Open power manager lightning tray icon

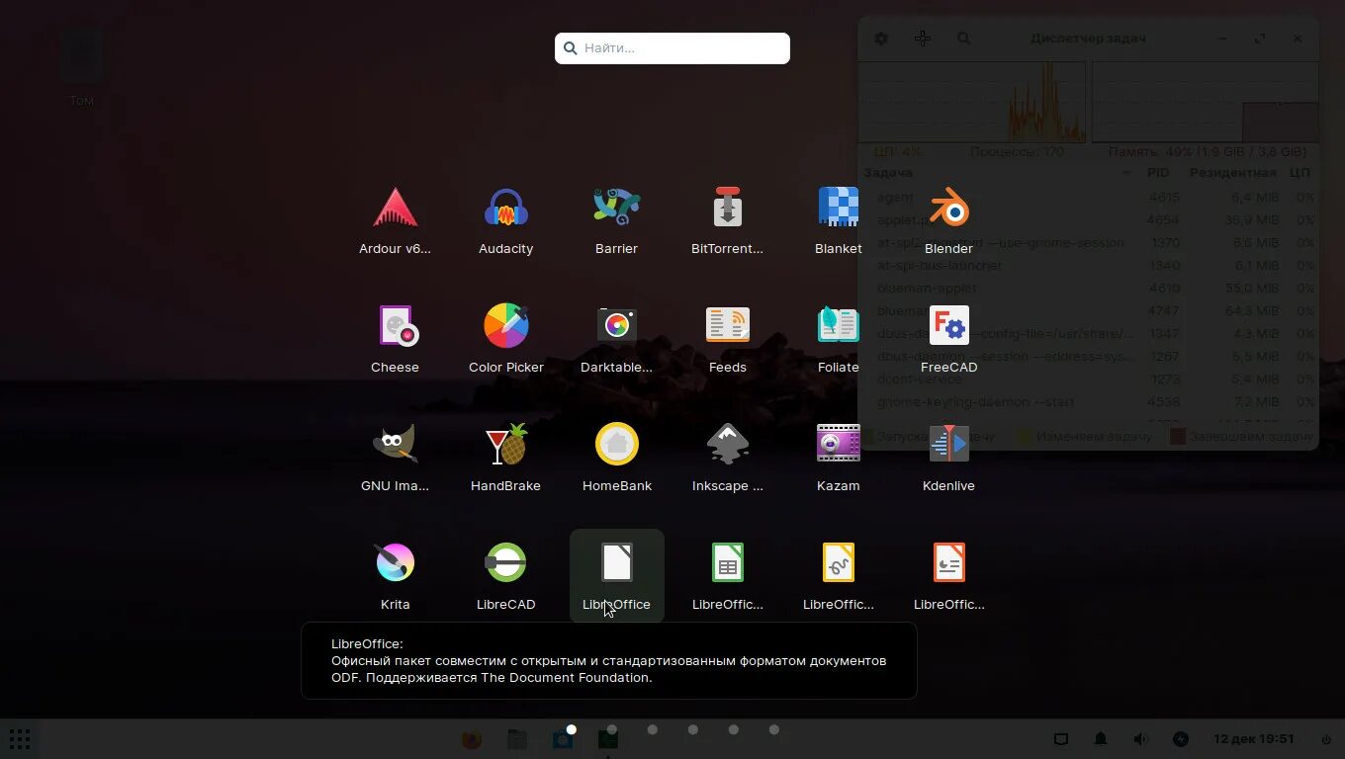pos(1180,738)
